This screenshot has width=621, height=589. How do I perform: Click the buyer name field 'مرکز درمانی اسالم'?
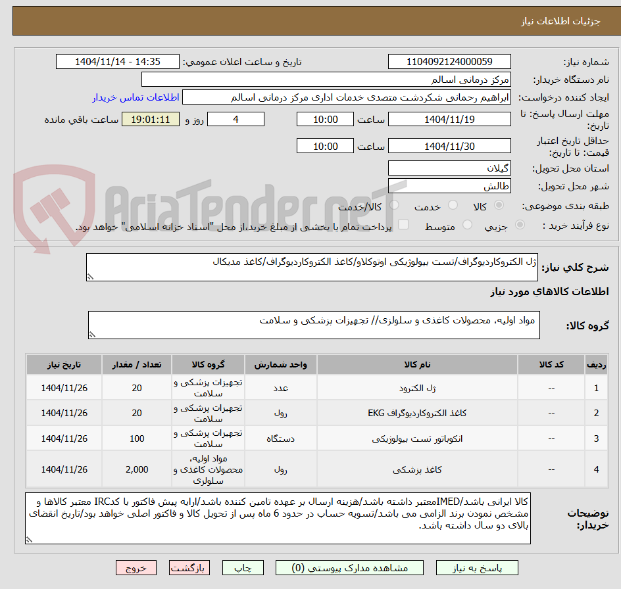point(326,80)
